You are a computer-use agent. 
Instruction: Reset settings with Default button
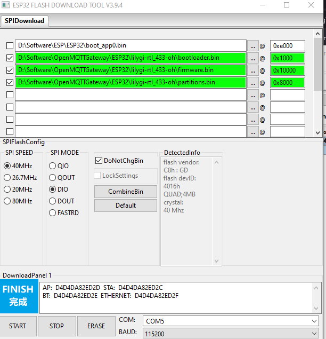126,206
